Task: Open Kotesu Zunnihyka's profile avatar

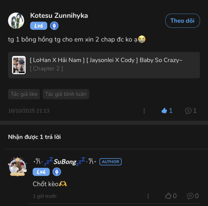Action: [x=16, y=21]
